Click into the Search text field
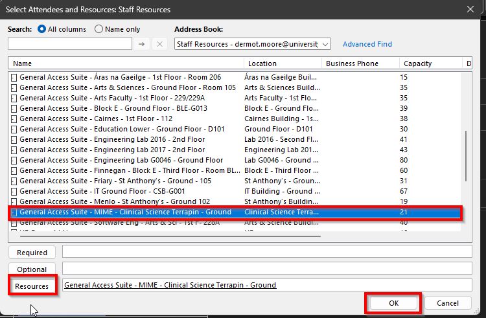 69,44
